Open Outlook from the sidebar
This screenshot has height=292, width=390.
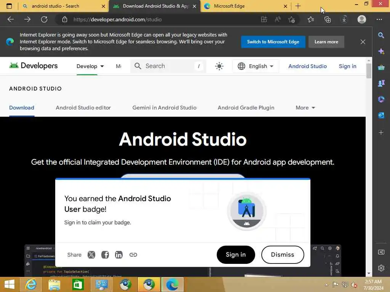(381, 115)
